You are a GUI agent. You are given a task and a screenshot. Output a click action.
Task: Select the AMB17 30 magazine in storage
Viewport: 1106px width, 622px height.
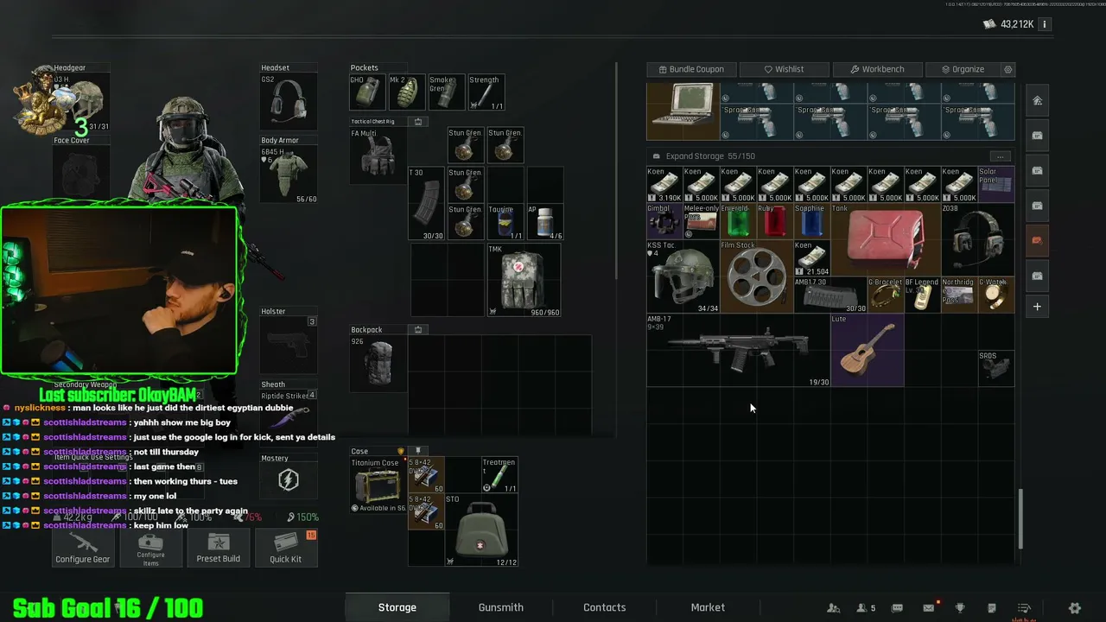829,295
